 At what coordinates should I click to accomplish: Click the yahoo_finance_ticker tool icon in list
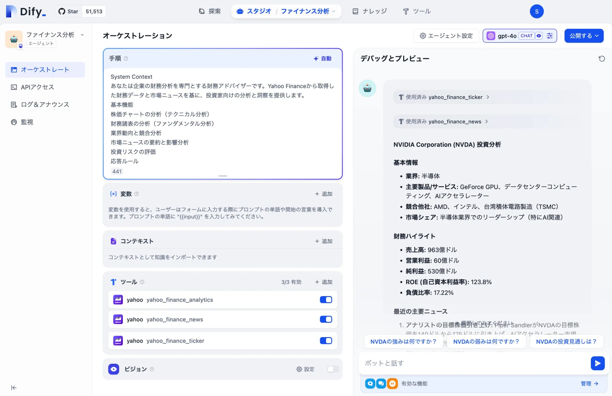(118, 341)
